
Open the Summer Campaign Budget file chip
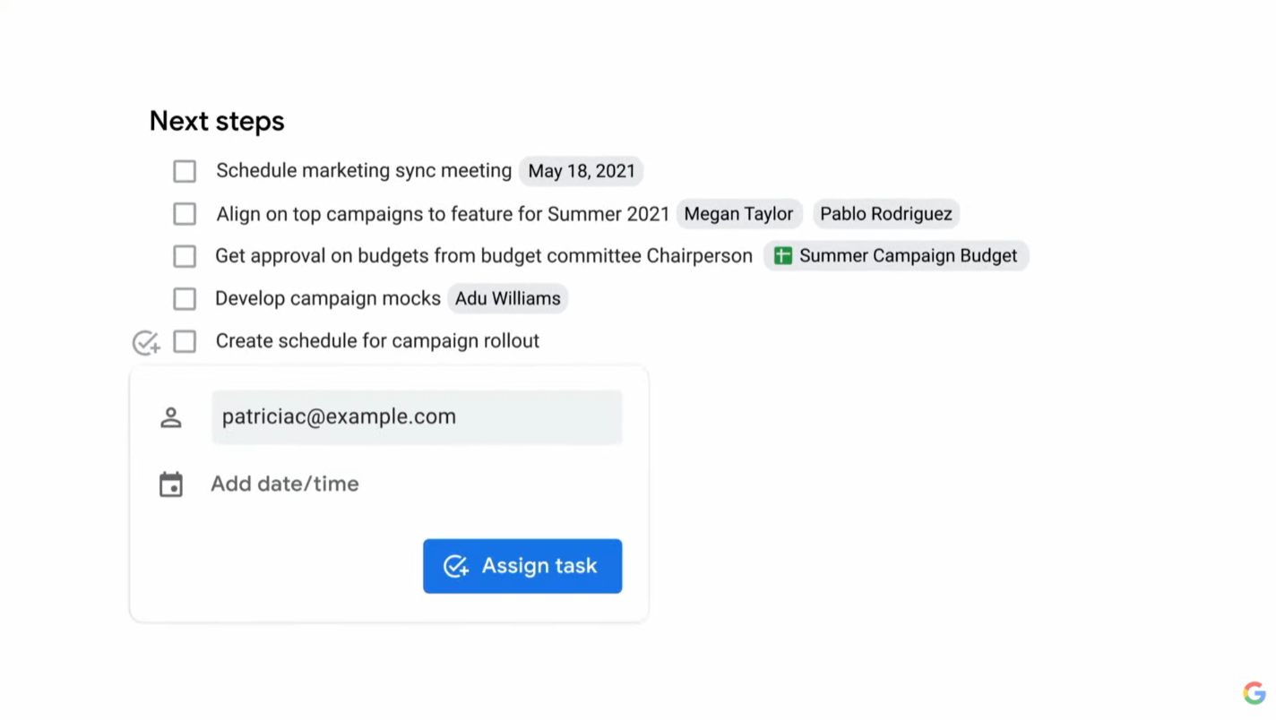(907, 256)
